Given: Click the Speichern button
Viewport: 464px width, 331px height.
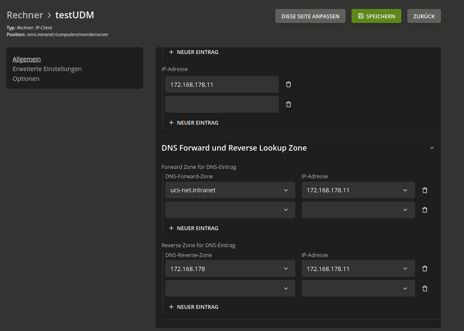Looking at the screenshot, I should click(376, 16).
